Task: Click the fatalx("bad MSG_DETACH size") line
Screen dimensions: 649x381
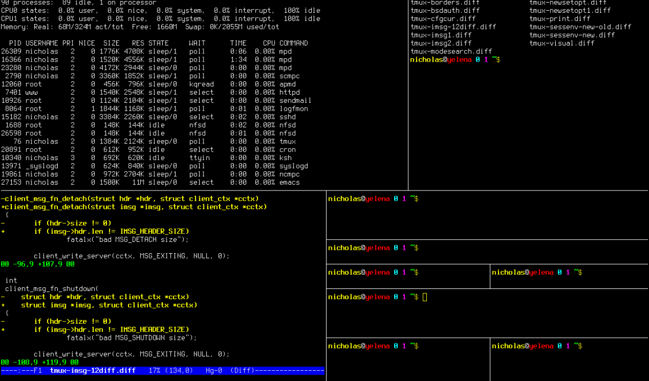Action: pos(127,240)
